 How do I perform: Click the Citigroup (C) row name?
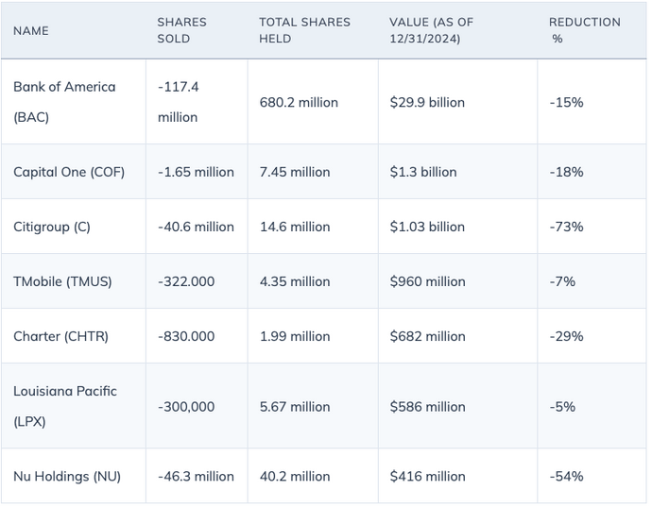52,227
